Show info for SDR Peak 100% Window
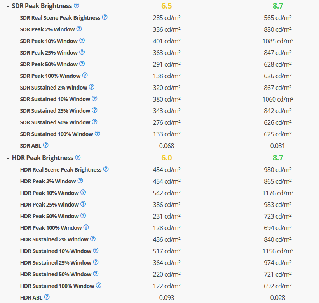Viewport: 319px width, 303px height. click(x=85, y=76)
